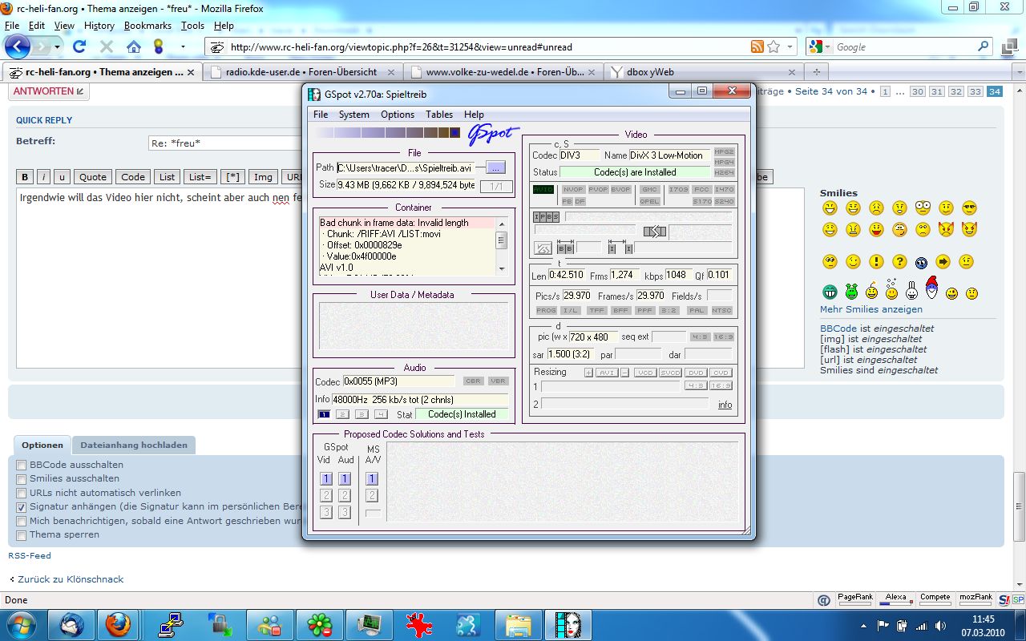Image resolution: width=1026 pixels, height=641 pixels.
Task: Click the NTSC indicator
Action: (x=722, y=310)
